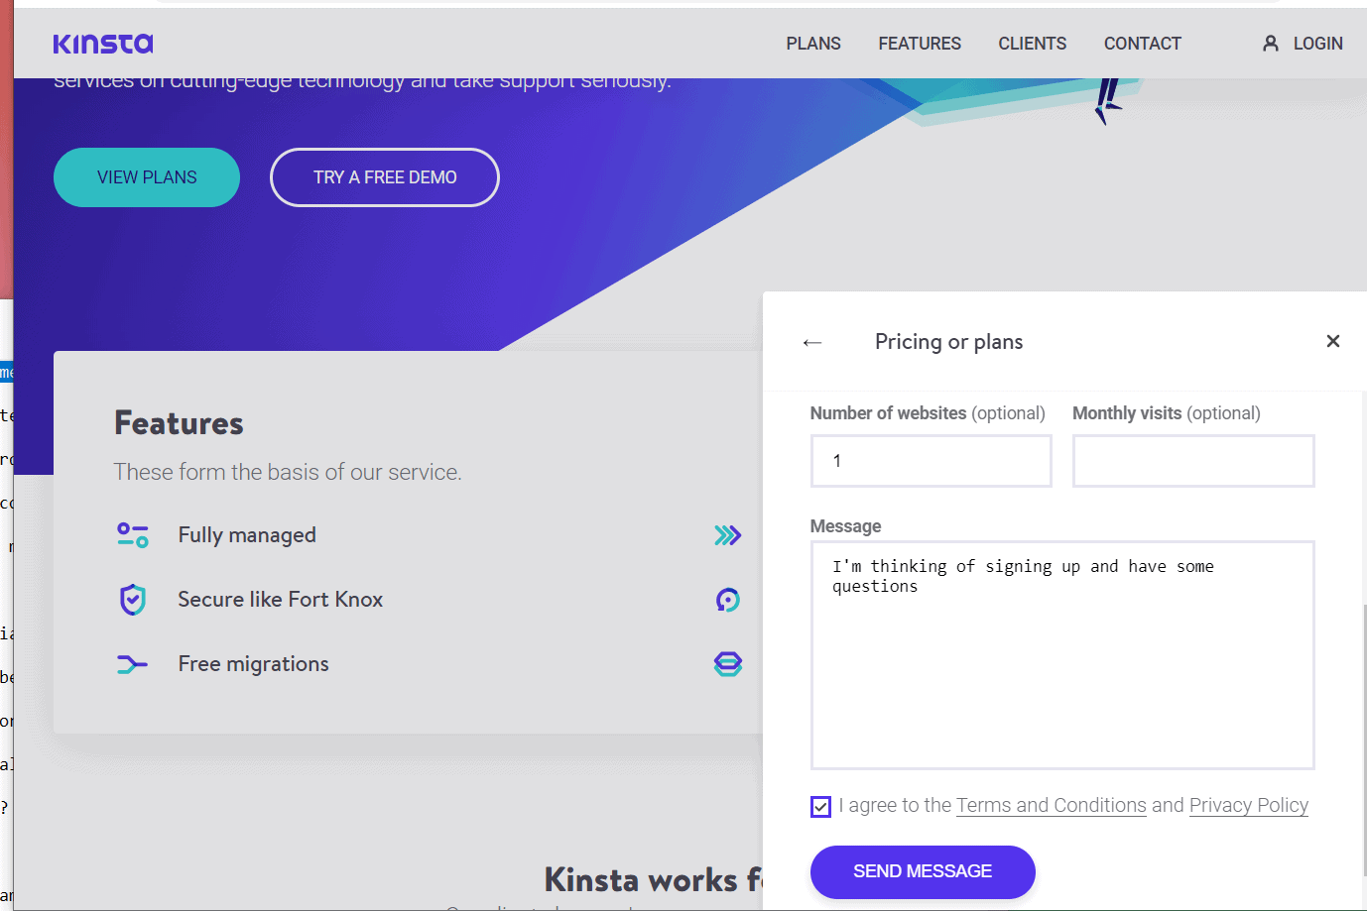Image resolution: width=1367 pixels, height=911 pixels.
Task: Go to the Clients page
Action: pos(1032,44)
